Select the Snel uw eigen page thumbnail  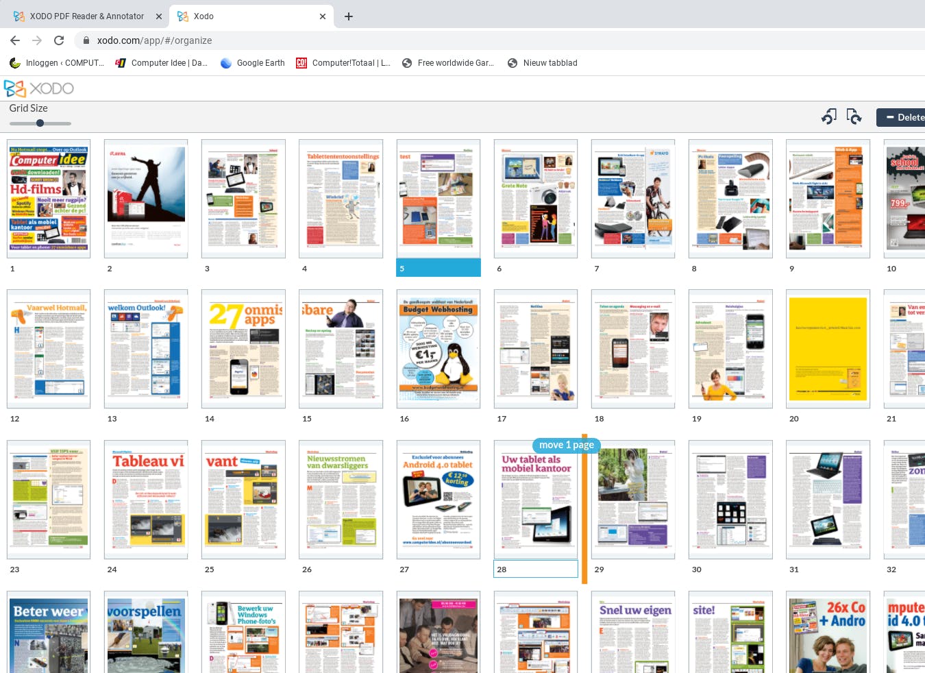point(633,633)
